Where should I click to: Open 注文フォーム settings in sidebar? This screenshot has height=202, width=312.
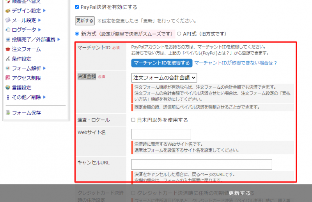(26, 49)
